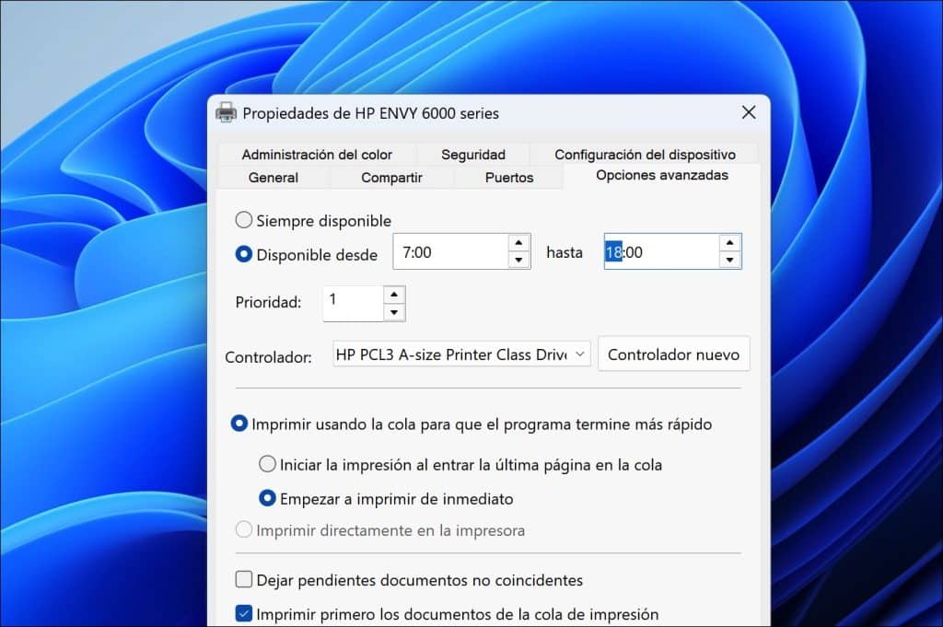Click the Prioridad value field
This screenshot has height=627, width=943.
[x=353, y=304]
